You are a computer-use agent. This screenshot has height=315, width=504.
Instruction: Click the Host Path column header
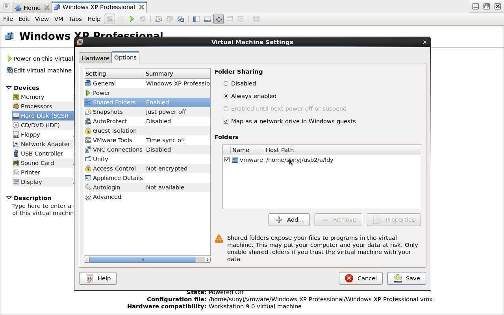[342, 150]
